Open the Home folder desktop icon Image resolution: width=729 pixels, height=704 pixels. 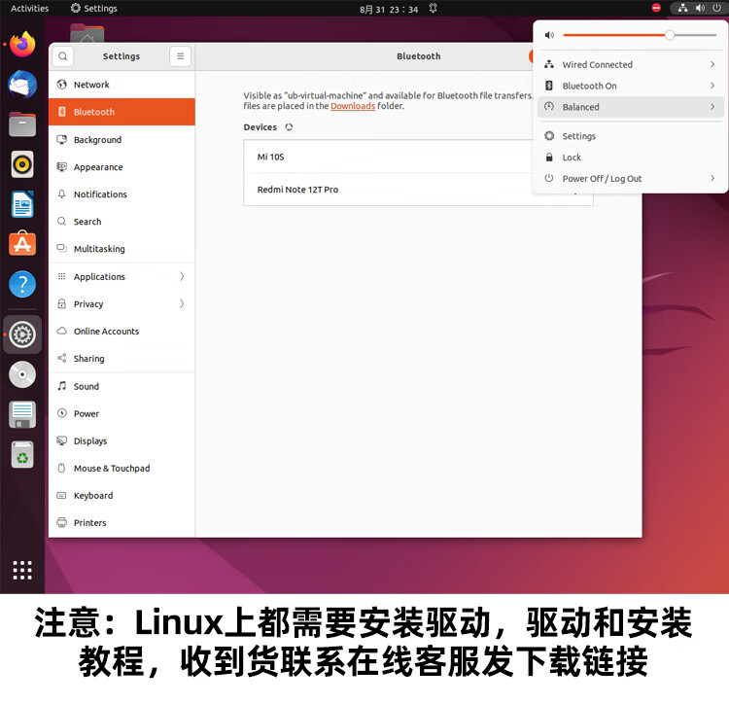87,32
